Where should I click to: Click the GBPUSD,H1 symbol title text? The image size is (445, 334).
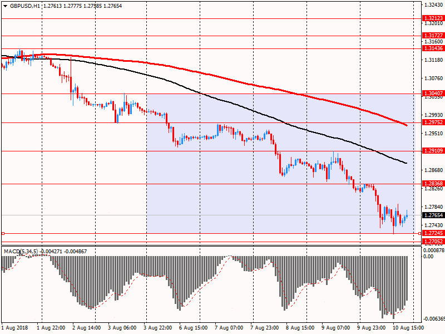click(24, 6)
